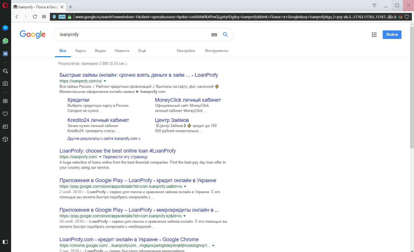Screen dimensions: 414x252
Task: Open Kredito24 личный кабинет sitelink
Action: click(98, 120)
